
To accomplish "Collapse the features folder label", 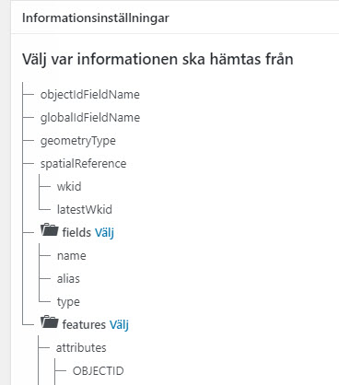I will click(84, 324).
